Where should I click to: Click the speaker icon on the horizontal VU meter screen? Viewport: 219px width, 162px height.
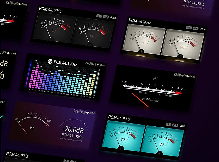[x=187, y=76]
